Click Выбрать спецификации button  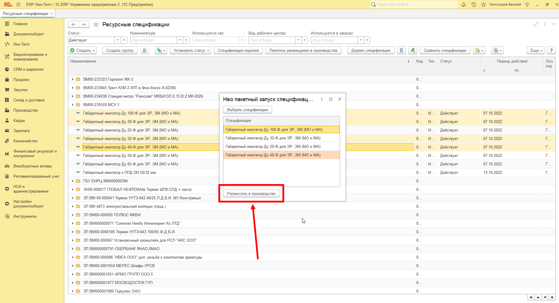(248, 110)
